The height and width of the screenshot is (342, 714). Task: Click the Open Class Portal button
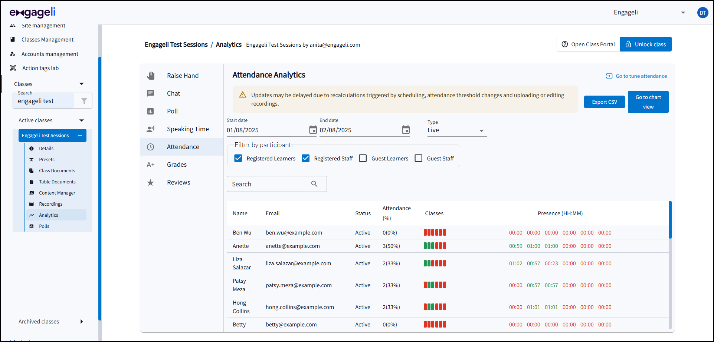click(x=589, y=44)
